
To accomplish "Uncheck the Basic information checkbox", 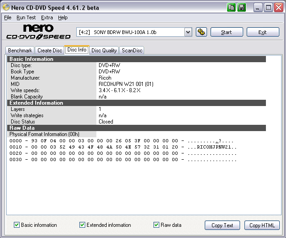I will (x=17, y=225).
